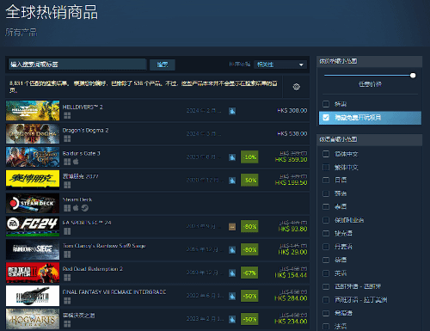Image resolution: width=430 pixels, height=331 pixels.
Task: Check the 简体中文 language filter
Action: coord(326,154)
